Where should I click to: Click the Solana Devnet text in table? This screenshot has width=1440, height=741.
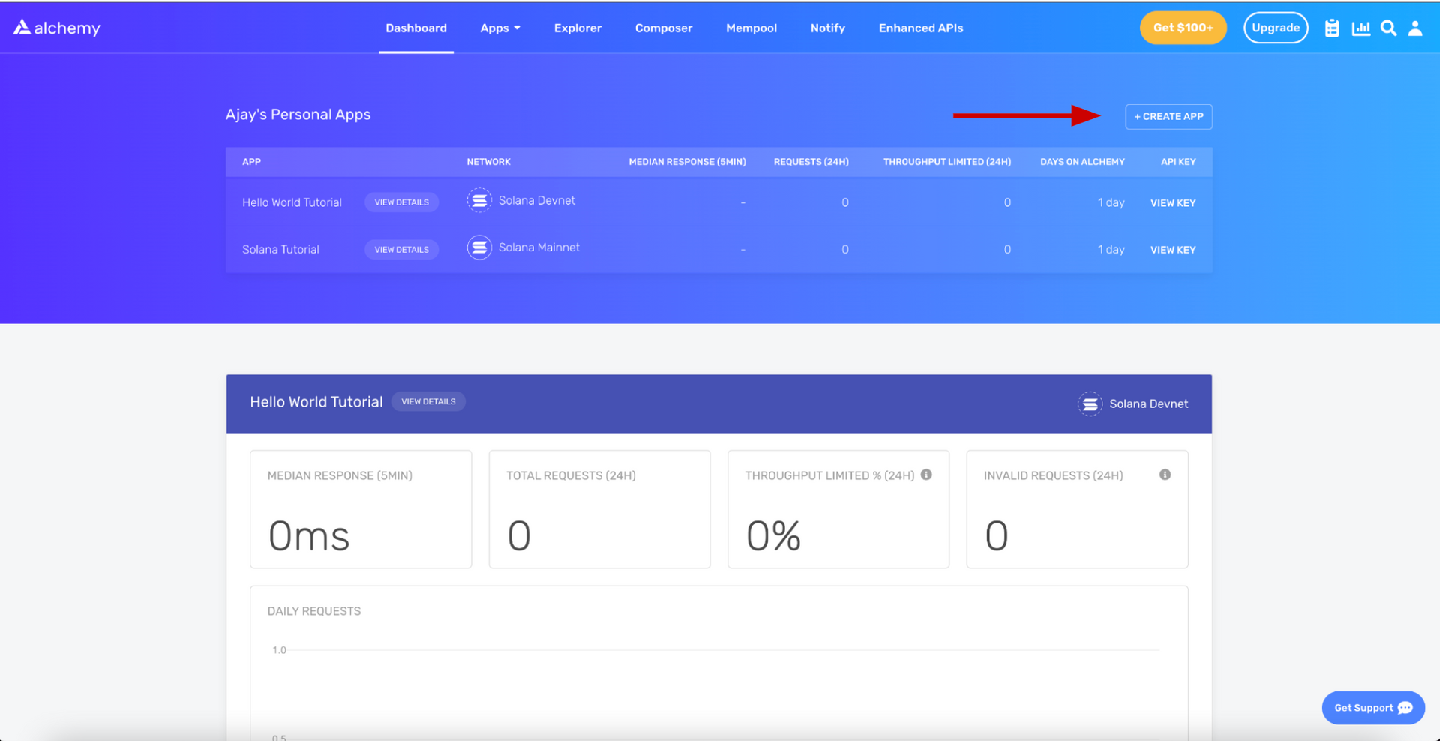537,201
